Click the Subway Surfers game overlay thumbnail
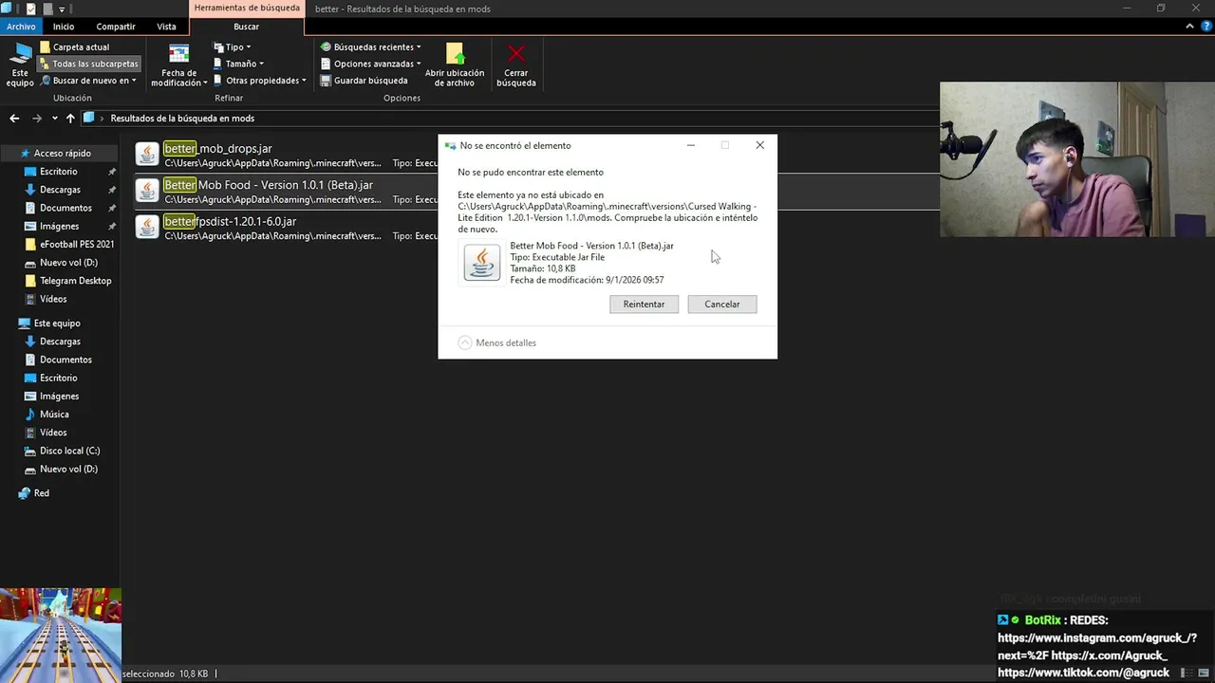 click(61, 636)
